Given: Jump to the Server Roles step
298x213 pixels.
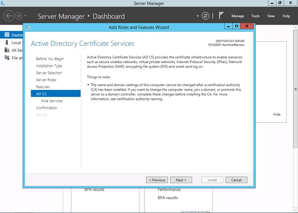Looking at the screenshot, I should 46,80.
